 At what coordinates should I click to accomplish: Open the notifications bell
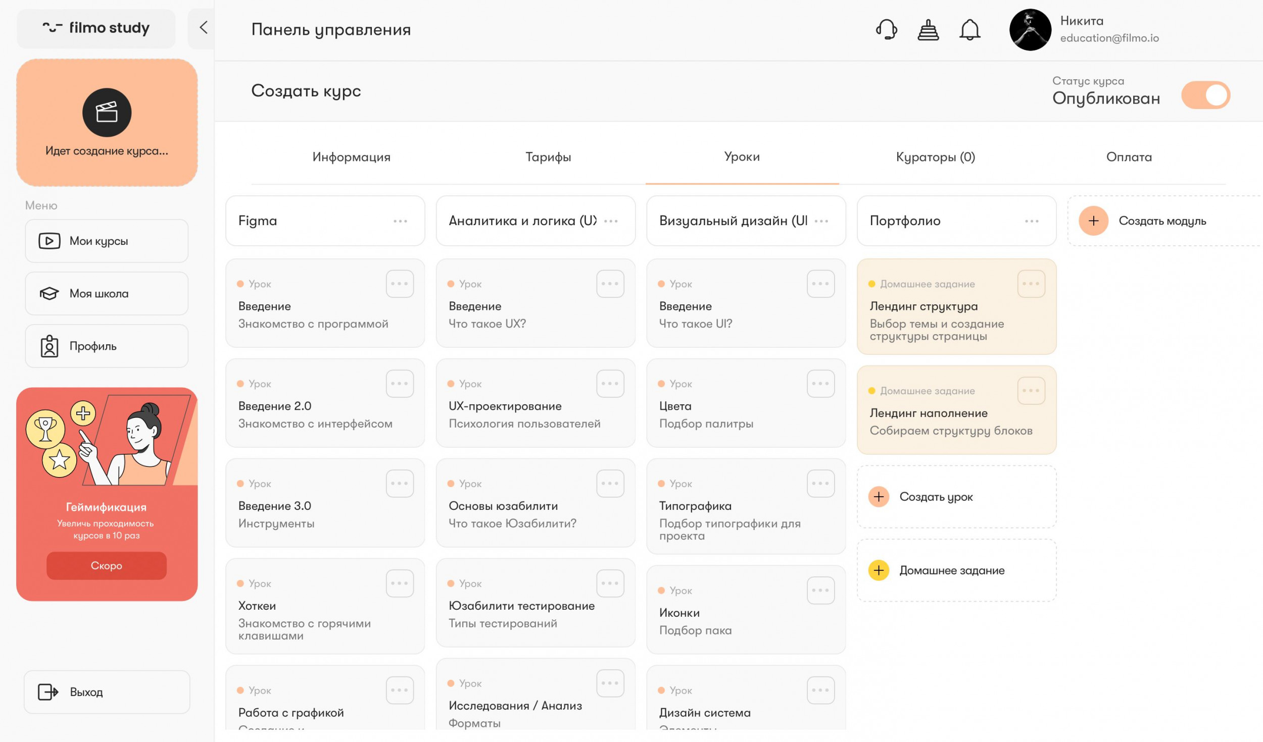click(x=969, y=30)
